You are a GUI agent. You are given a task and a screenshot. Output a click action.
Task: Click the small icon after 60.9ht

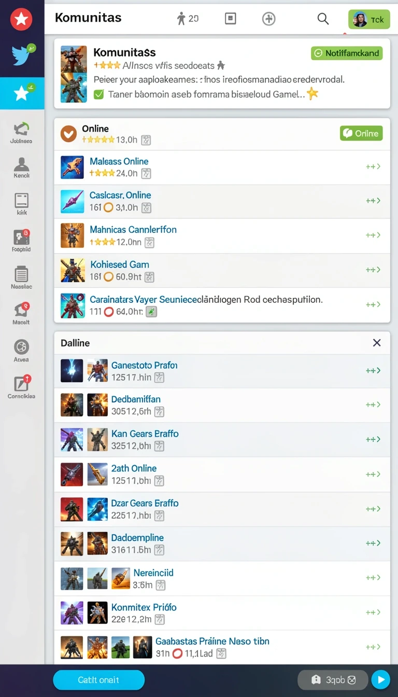[x=149, y=277]
